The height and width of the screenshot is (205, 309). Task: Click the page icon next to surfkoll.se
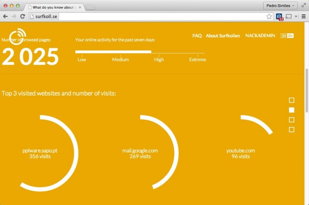pos(31,16)
